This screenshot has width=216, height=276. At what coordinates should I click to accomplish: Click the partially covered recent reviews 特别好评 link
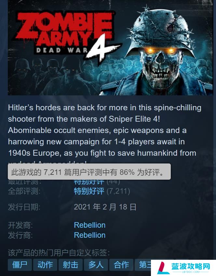[x=89, y=182]
